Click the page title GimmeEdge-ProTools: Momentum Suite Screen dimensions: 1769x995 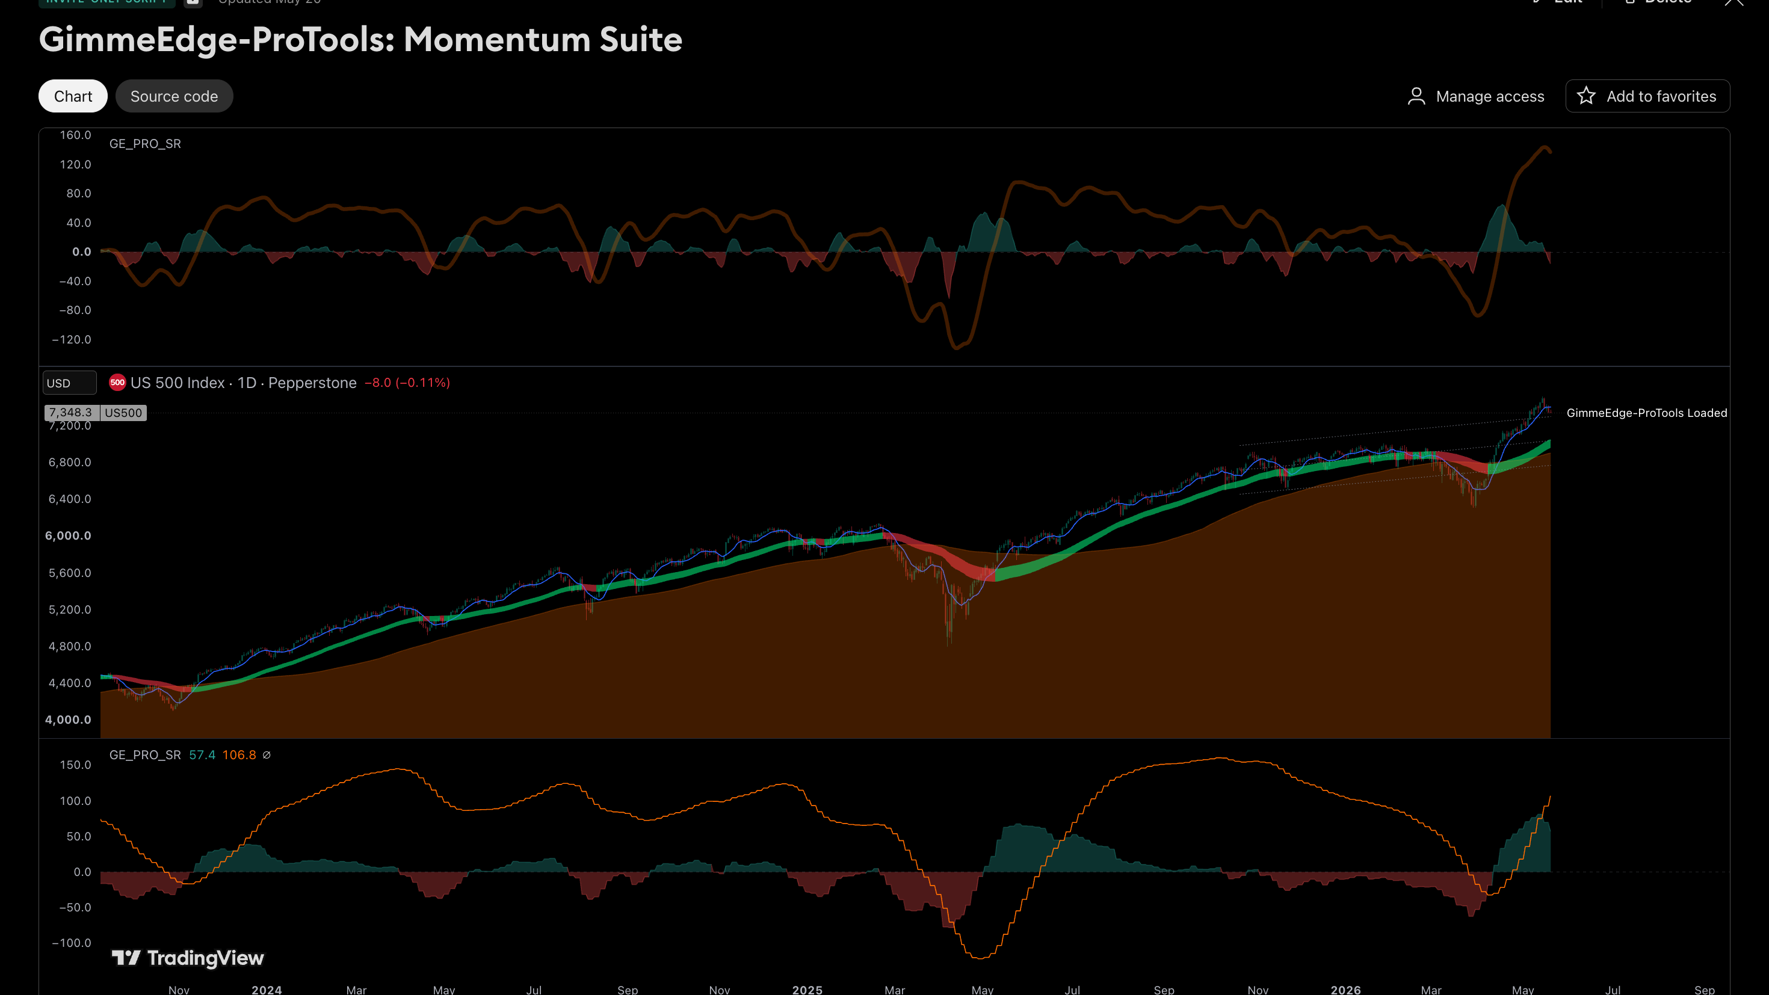360,39
